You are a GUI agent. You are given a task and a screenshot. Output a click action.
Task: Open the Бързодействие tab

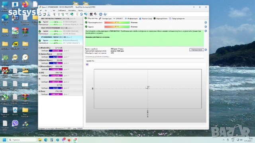[160, 19]
